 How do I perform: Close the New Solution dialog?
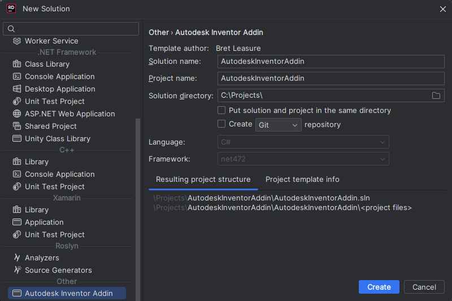443,9
